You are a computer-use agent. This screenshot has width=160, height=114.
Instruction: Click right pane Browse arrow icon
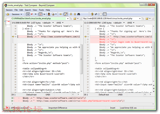pos(143,19)
